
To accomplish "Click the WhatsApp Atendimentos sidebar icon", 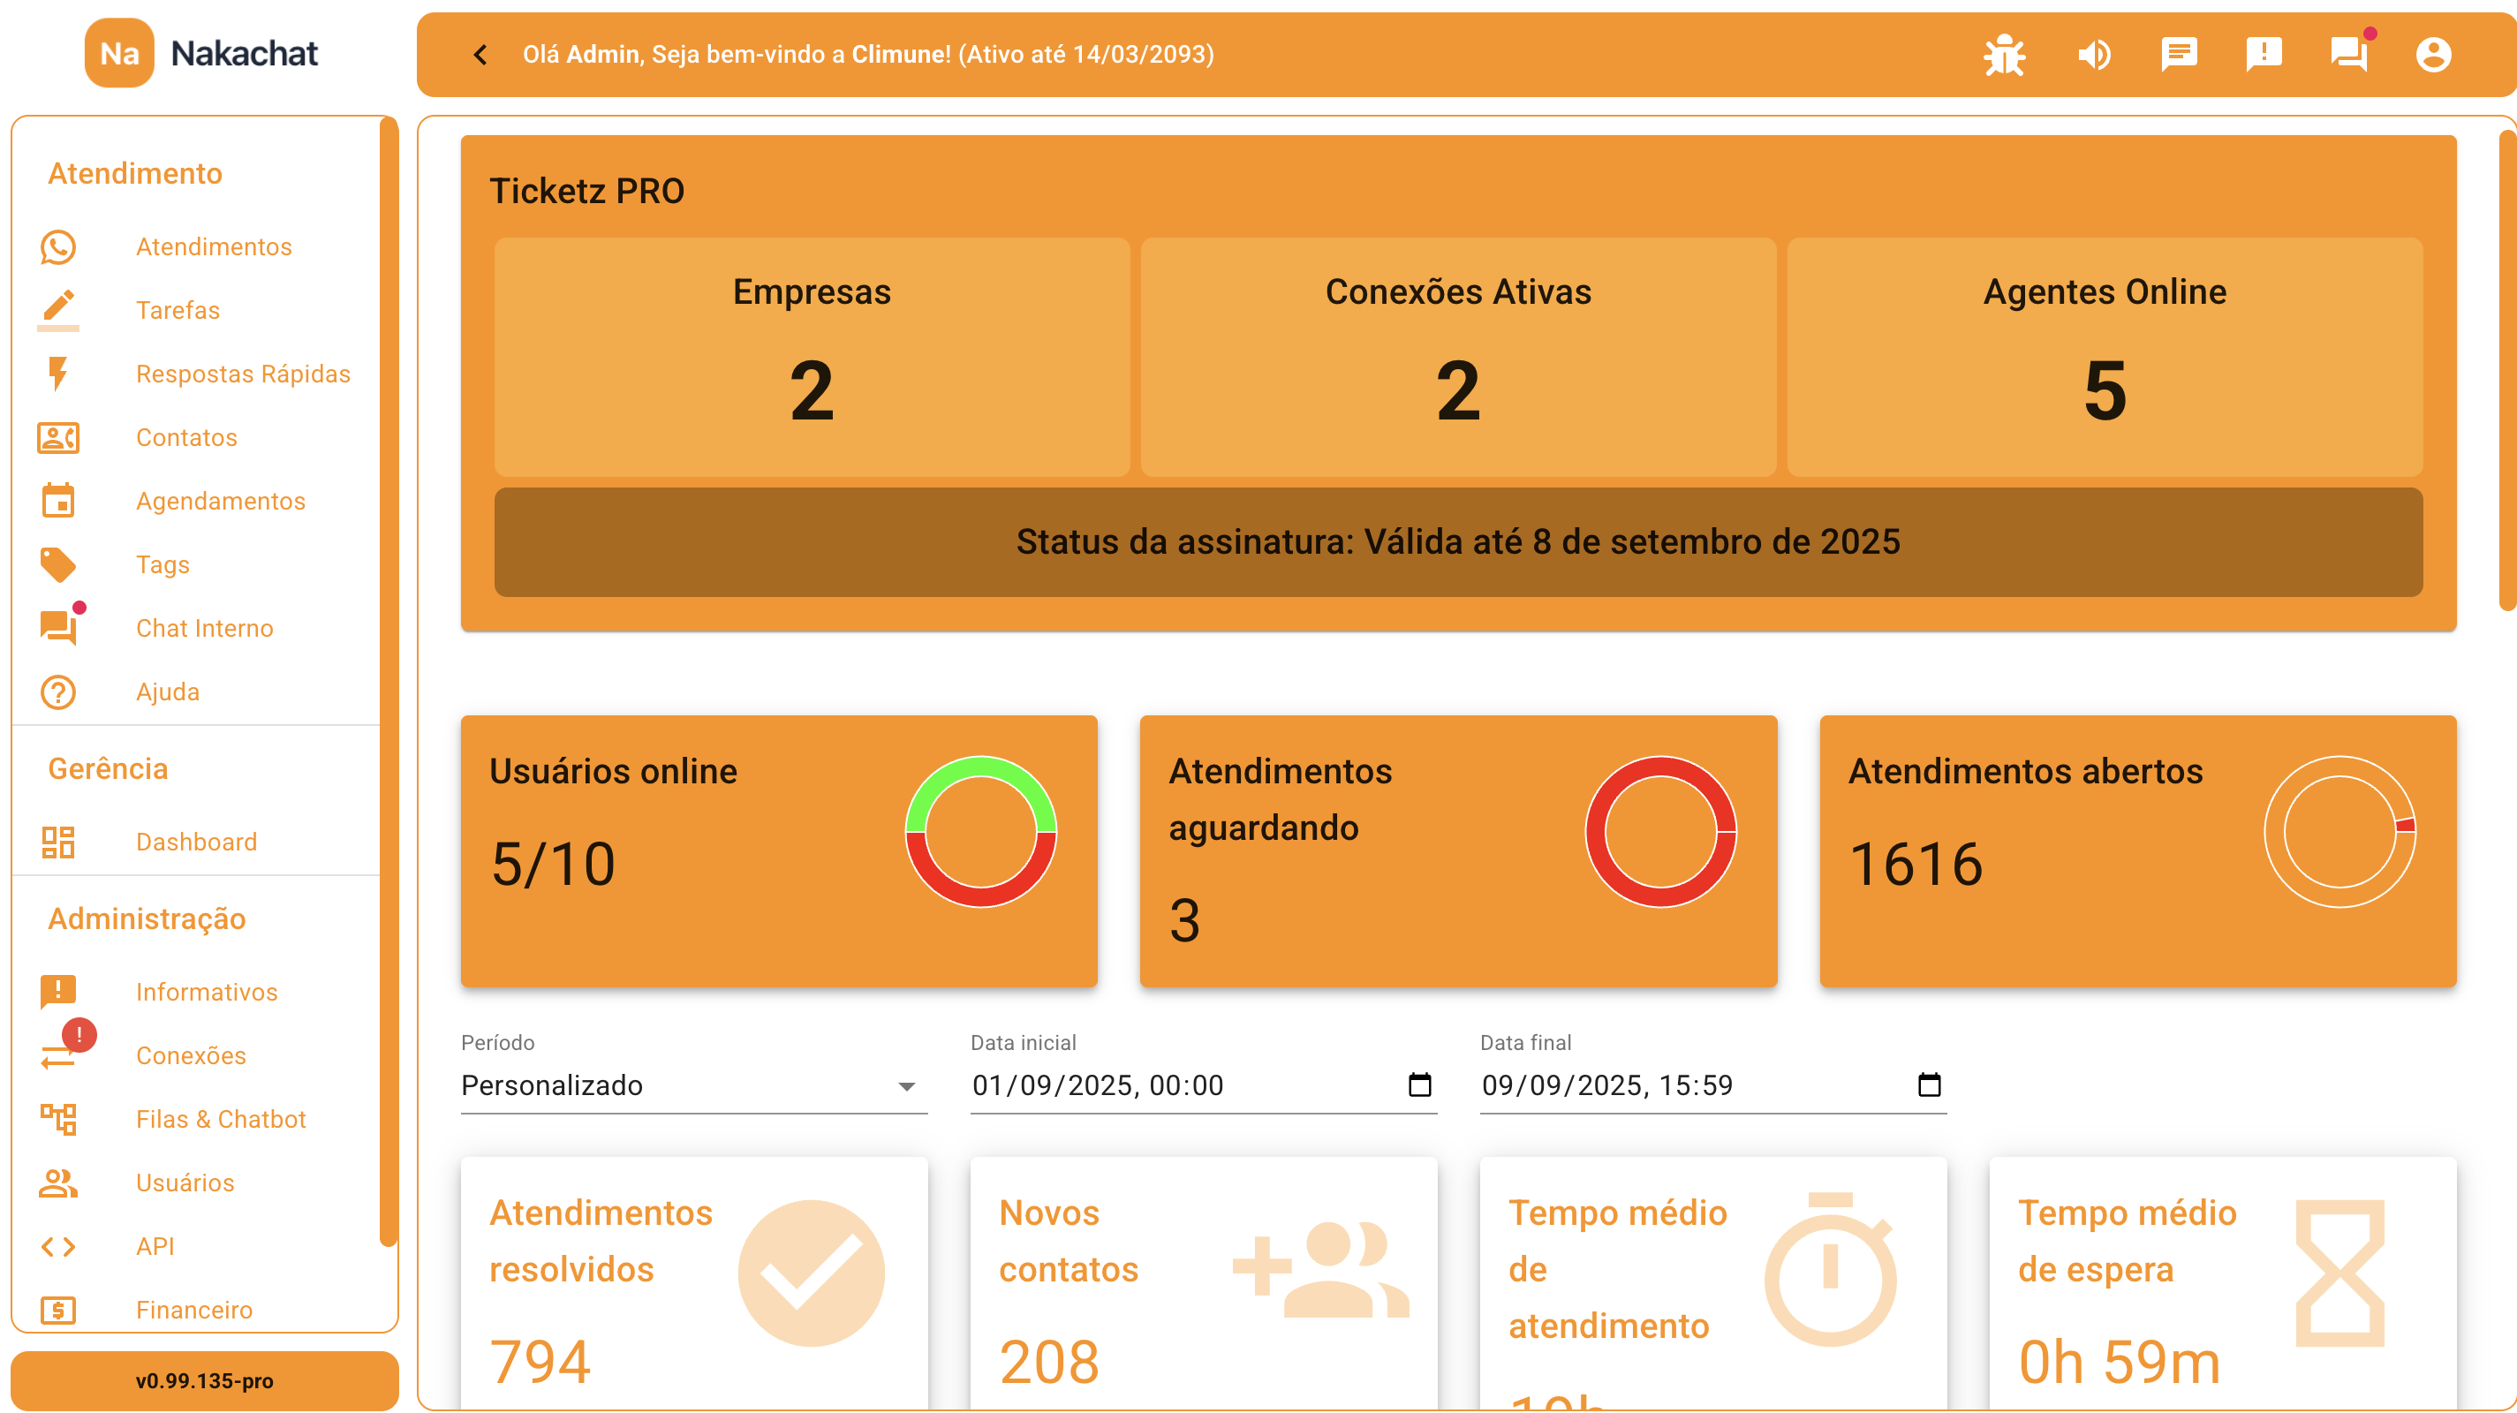I will pos(57,247).
